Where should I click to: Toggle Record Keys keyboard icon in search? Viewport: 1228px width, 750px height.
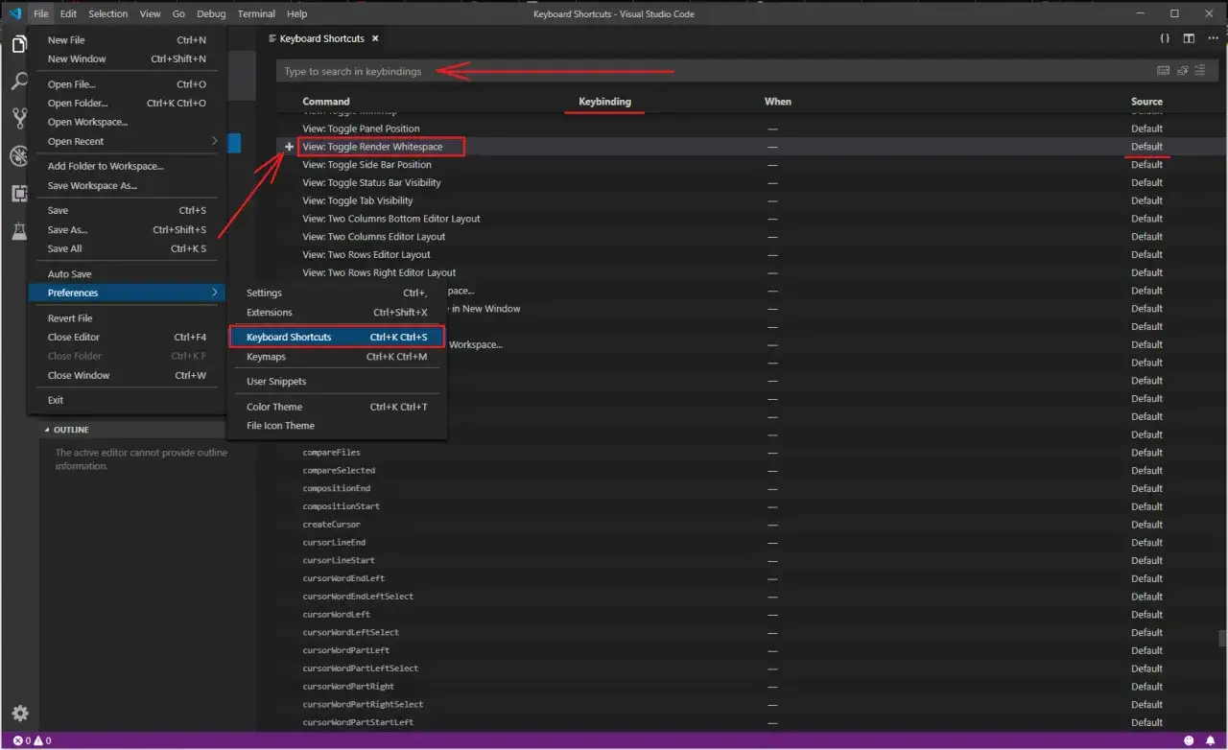[x=1164, y=71]
